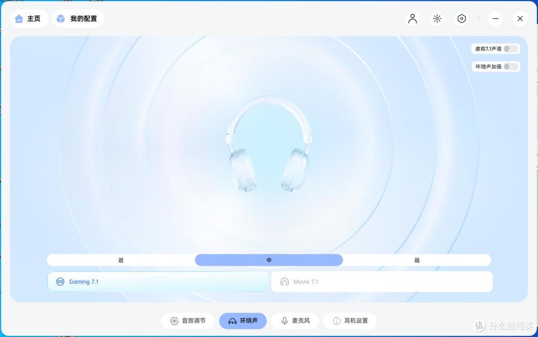Select 近 distance option
The image size is (538, 337).
click(121, 260)
